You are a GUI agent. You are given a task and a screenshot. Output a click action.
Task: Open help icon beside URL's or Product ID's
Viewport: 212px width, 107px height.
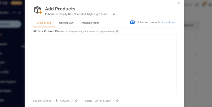117,31
